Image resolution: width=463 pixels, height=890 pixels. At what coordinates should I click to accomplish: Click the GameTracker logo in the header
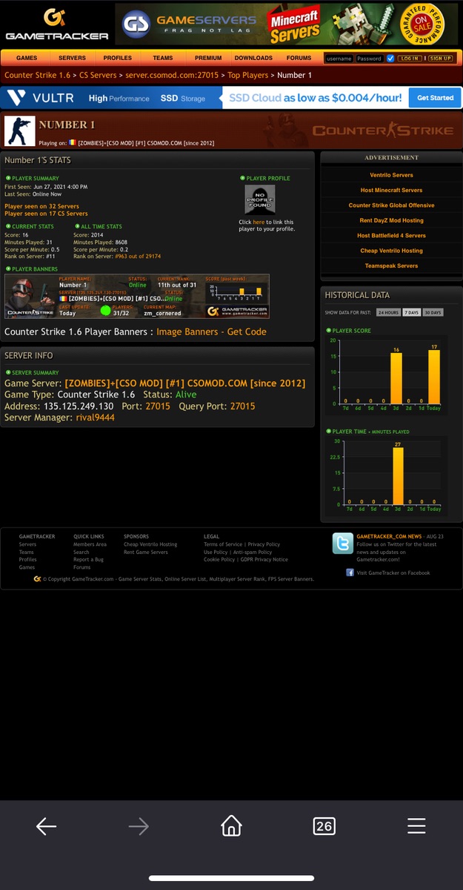(x=56, y=25)
